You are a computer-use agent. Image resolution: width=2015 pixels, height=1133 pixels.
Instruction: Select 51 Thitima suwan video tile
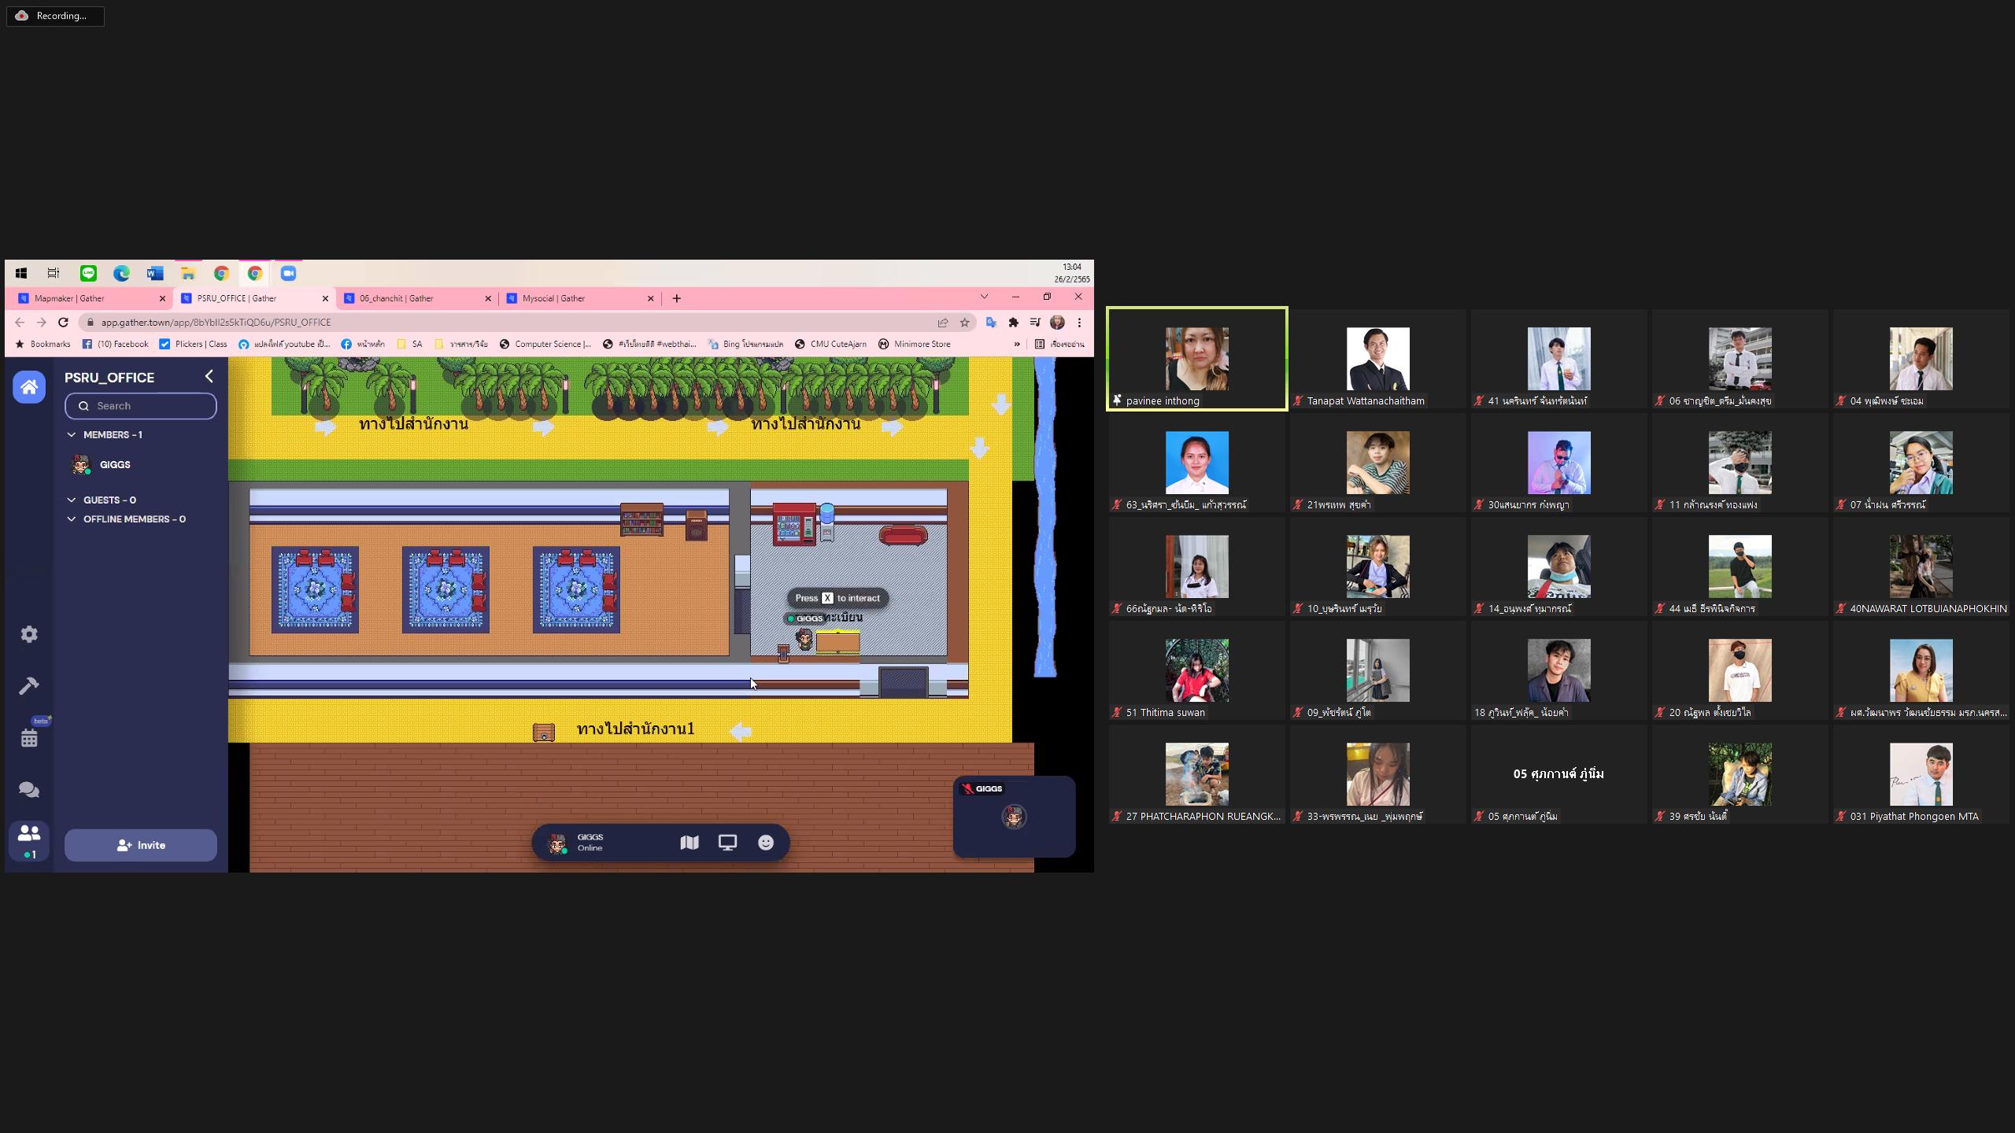(1197, 670)
